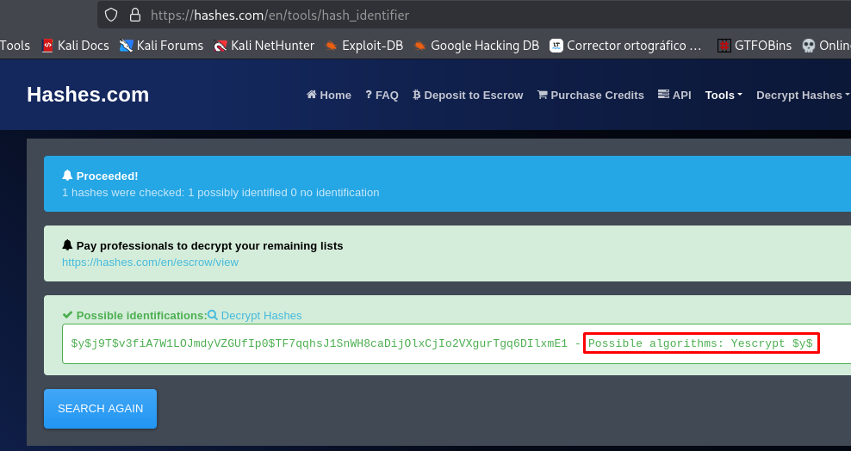Open the Kali Docs bookmark
Screen dimensions: 851x451
(x=76, y=46)
